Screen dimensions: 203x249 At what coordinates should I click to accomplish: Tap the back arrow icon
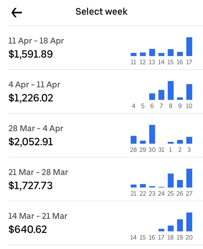[x=17, y=12]
